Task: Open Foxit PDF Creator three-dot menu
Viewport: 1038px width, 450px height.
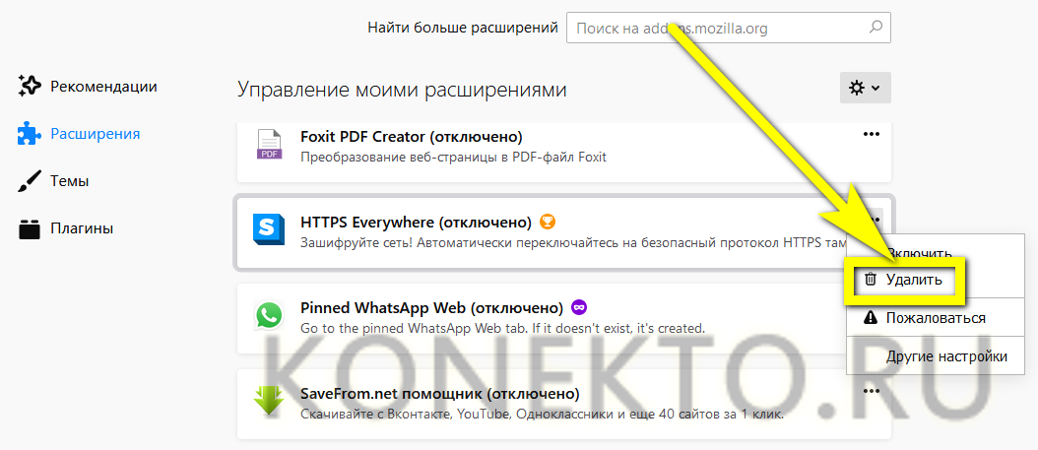Action: (871, 135)
